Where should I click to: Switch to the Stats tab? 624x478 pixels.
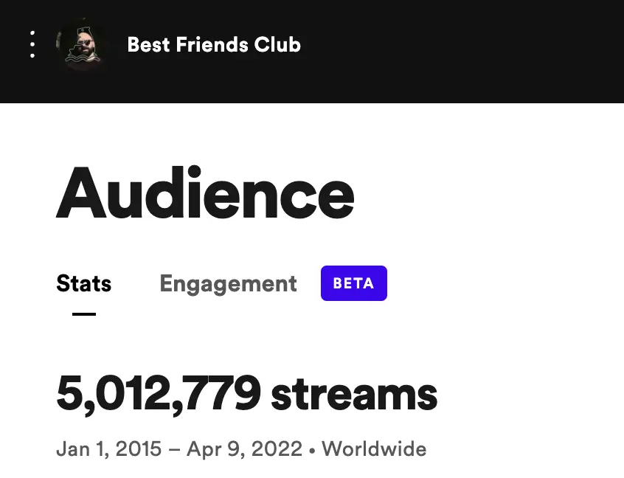[x=84, y=284]
